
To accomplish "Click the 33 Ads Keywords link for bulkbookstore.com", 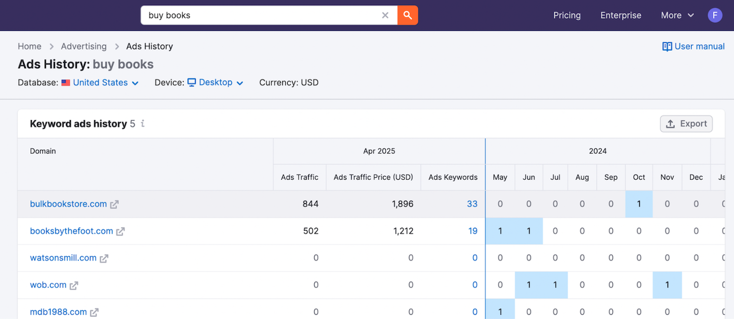I will click(x=472, y=204).
